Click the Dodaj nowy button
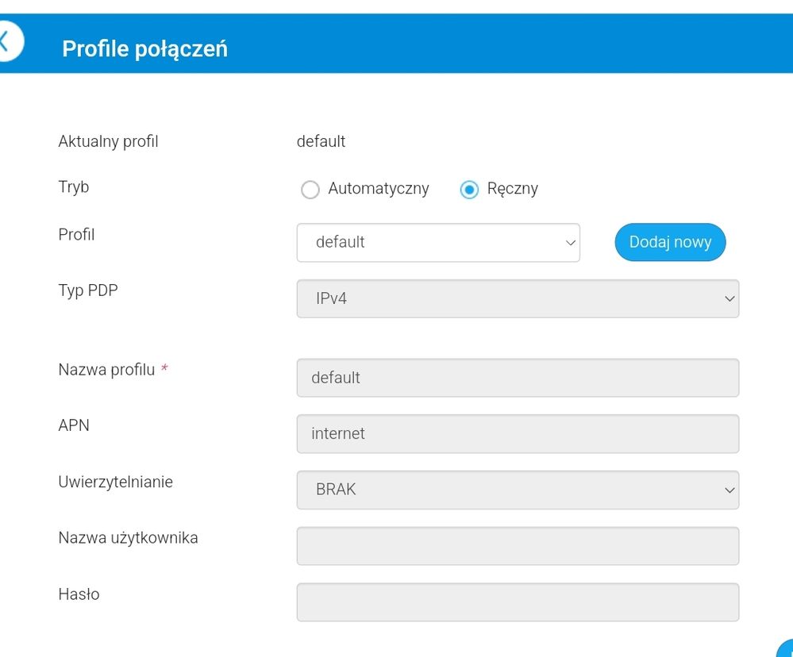Screen dimensions: 793x657 point(670,243)
